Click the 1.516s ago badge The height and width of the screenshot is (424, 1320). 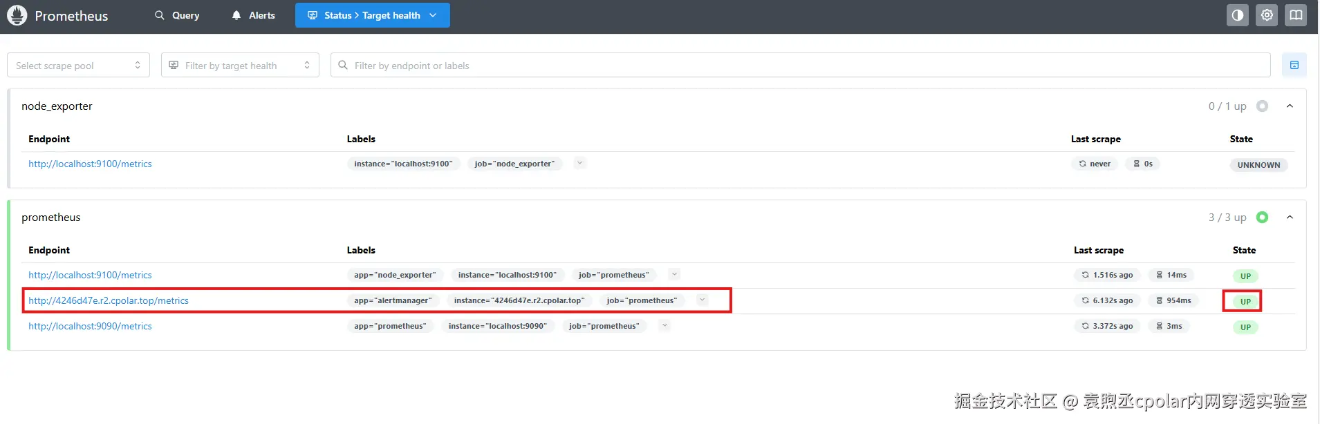pyautogui.click(x=1107, y=275)
